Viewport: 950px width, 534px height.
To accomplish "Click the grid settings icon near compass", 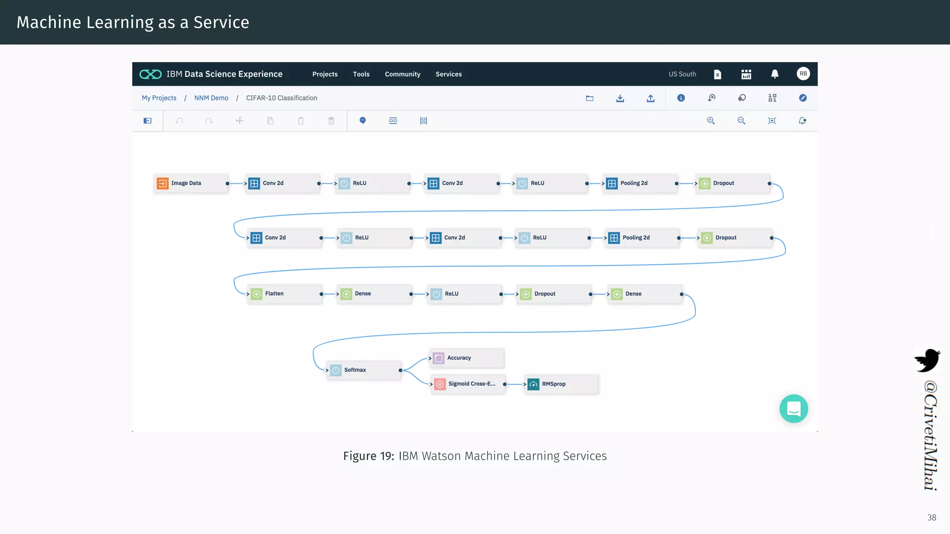I will click(772, 98).
